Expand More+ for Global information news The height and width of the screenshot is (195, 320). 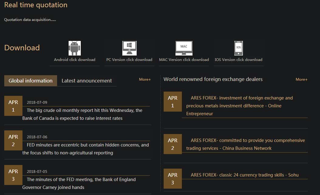pos(145,79)
